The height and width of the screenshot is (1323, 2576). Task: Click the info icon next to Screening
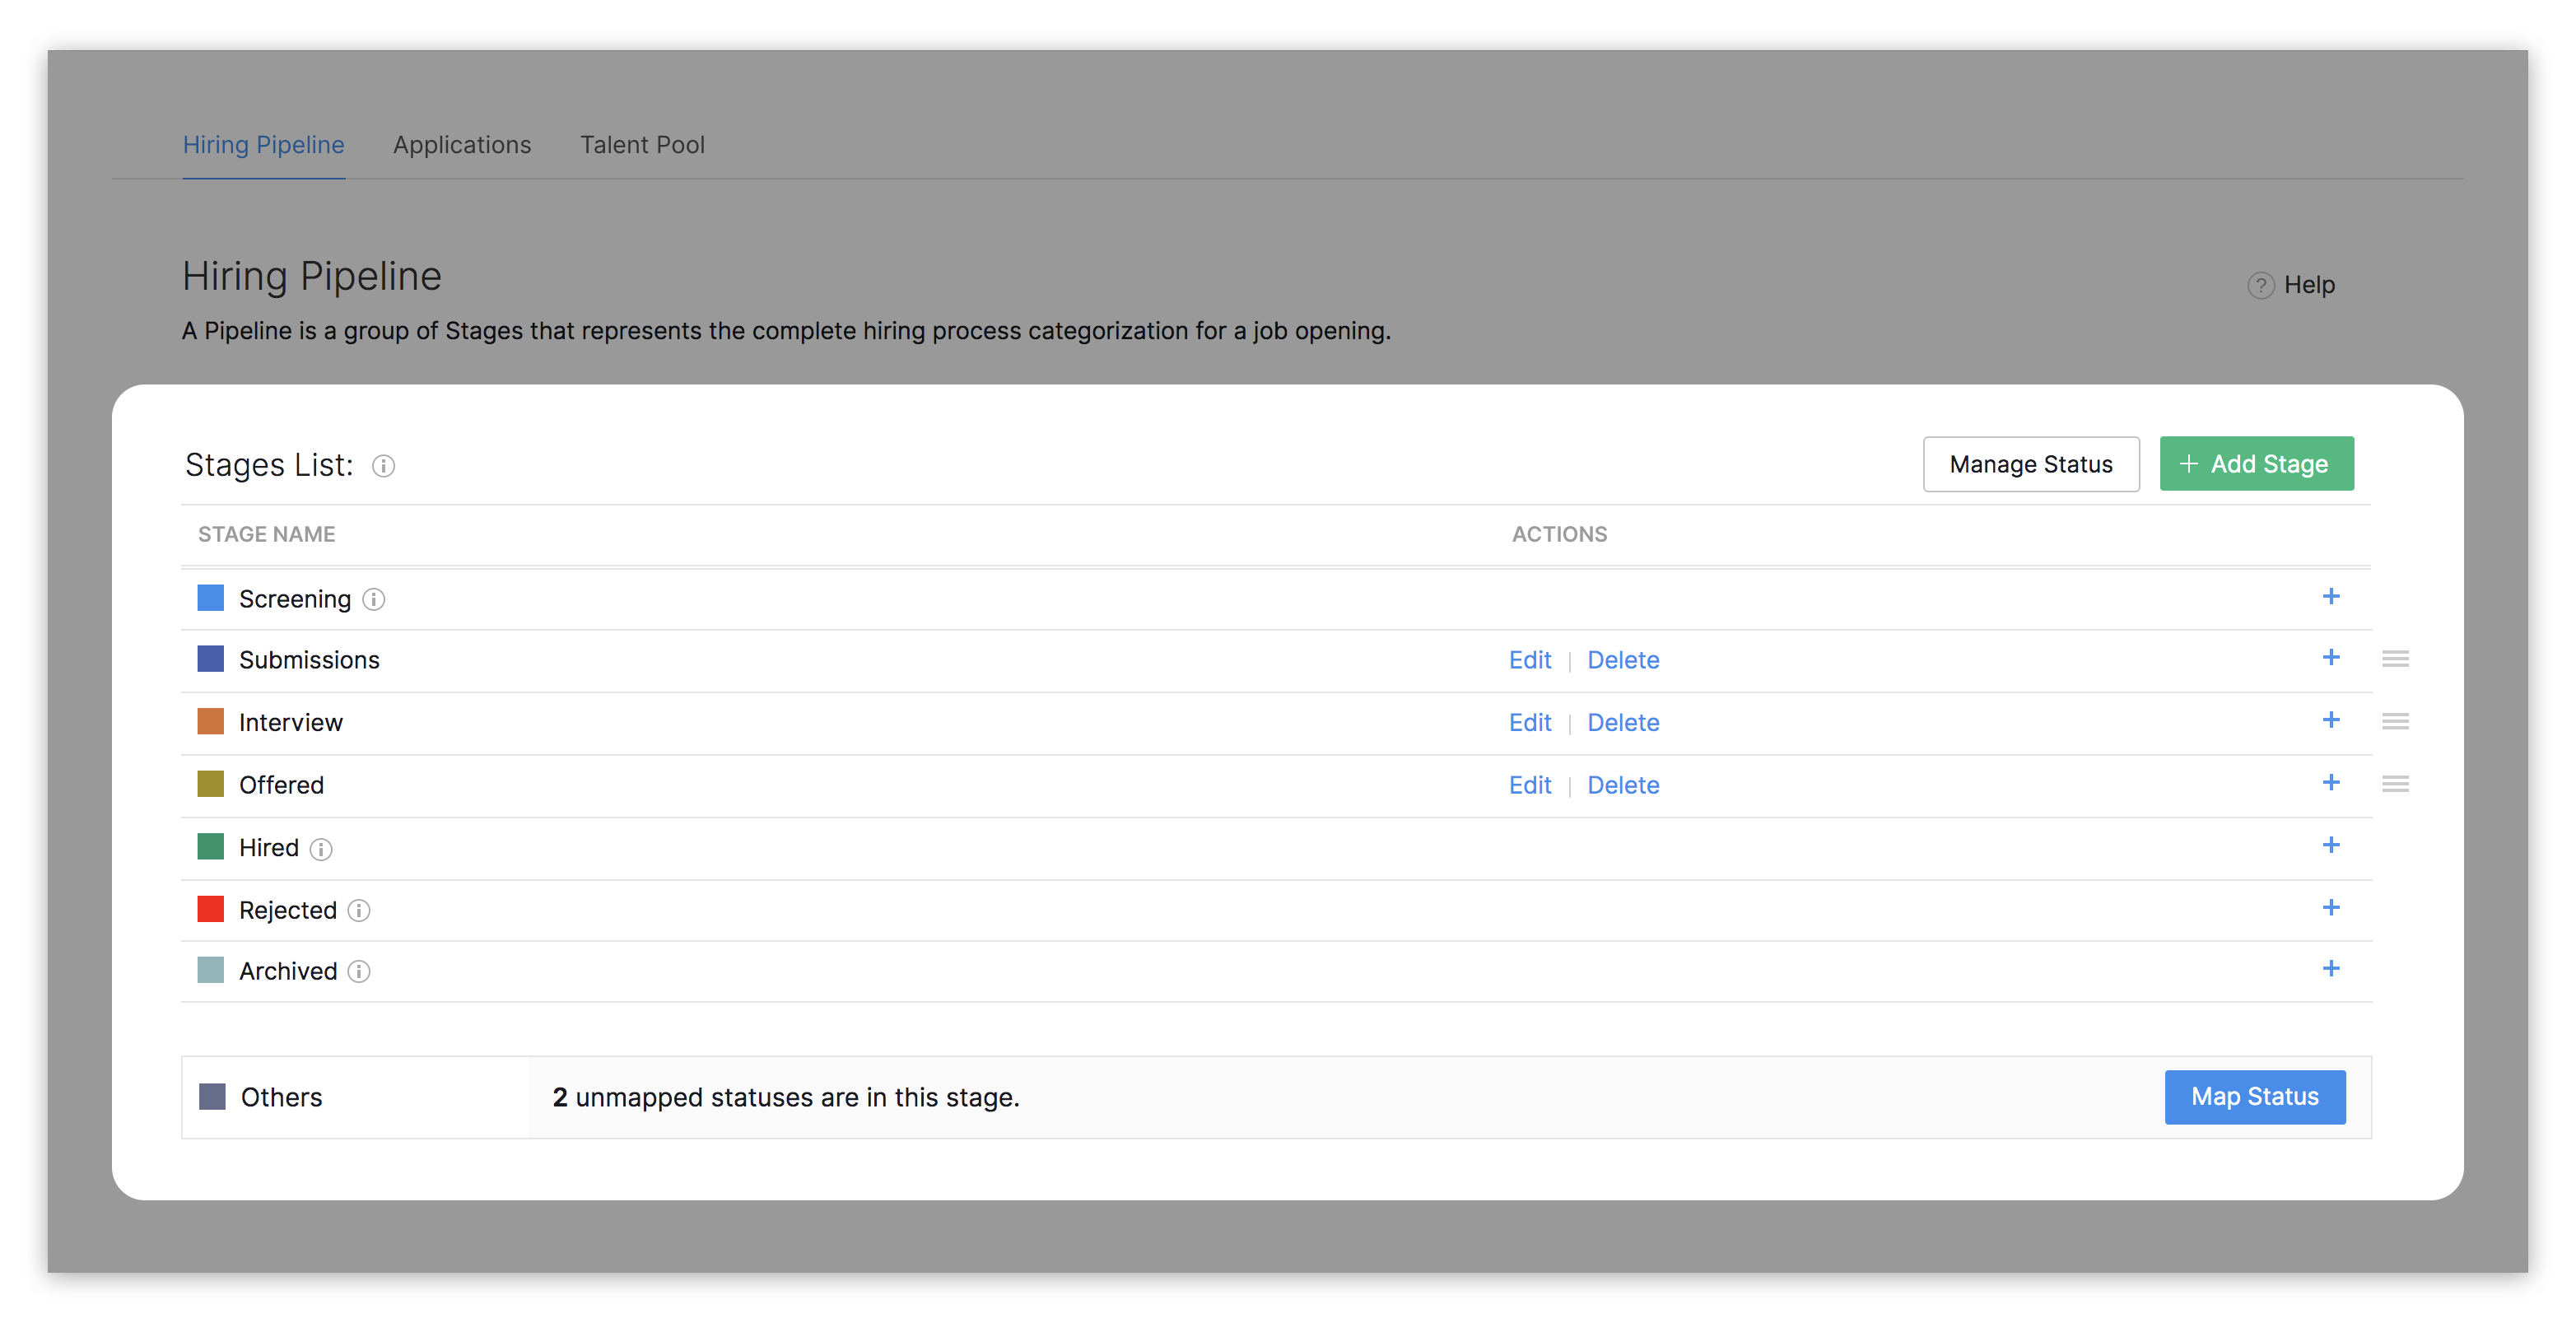(373, 599)
